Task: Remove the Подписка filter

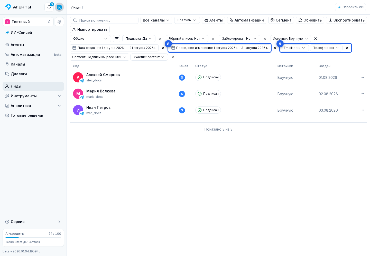Action: (160, 39)
